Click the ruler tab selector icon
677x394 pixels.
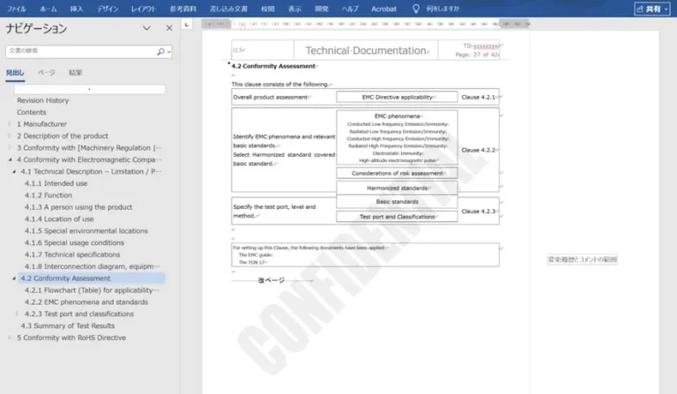[187, 25]
